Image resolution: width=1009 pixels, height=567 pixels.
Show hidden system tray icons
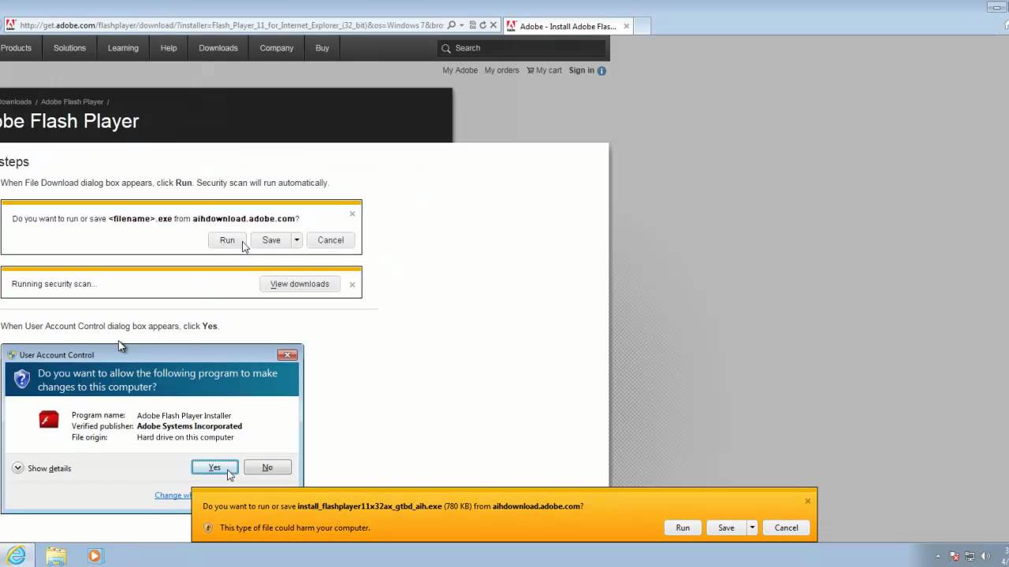coord(938,556)
